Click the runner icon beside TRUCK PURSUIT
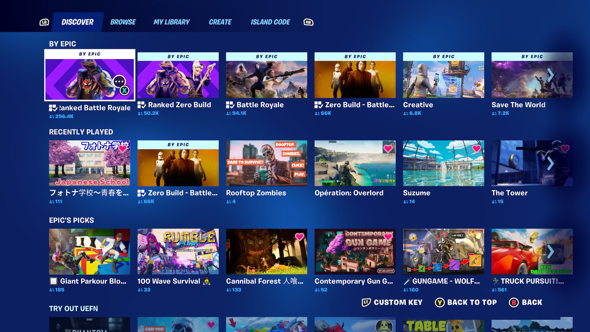Screen dimensions: 590x332 [495, 281]
